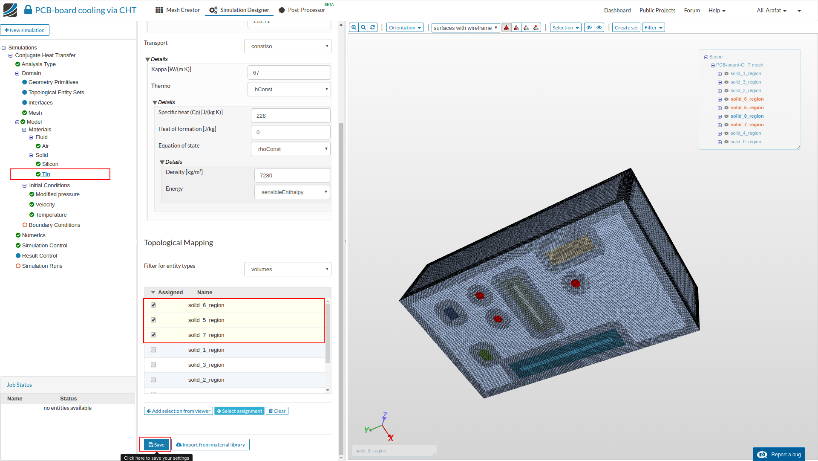Select the node (point) picking mode icon
Image resolution: width=818 pixels, height=461 pixels.
[x=536, y=28]
